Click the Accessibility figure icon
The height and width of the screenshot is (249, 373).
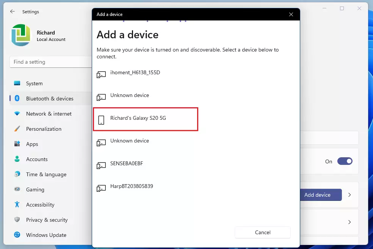coord(17,204)
